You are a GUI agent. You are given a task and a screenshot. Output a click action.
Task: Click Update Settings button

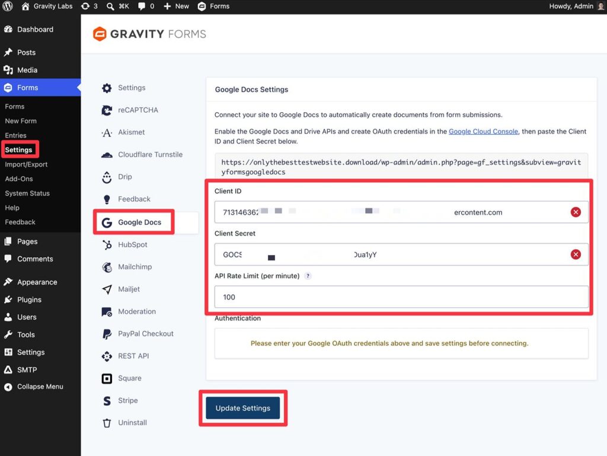tap(242, 408)
